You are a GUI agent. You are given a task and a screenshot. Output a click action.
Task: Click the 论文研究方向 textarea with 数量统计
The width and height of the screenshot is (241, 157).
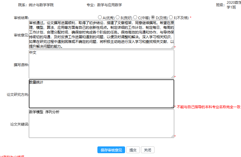point(101,93)
